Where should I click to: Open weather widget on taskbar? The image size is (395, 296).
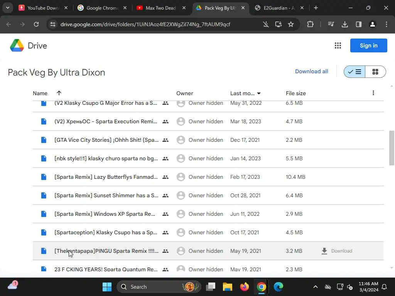pyautogui.click(x=13, y=286)
